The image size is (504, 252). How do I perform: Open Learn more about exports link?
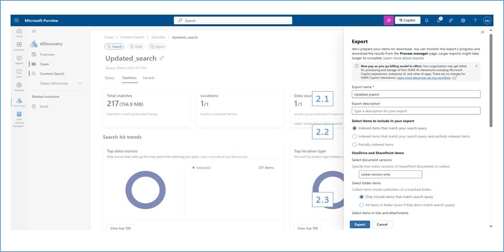[x=404, y=58]
